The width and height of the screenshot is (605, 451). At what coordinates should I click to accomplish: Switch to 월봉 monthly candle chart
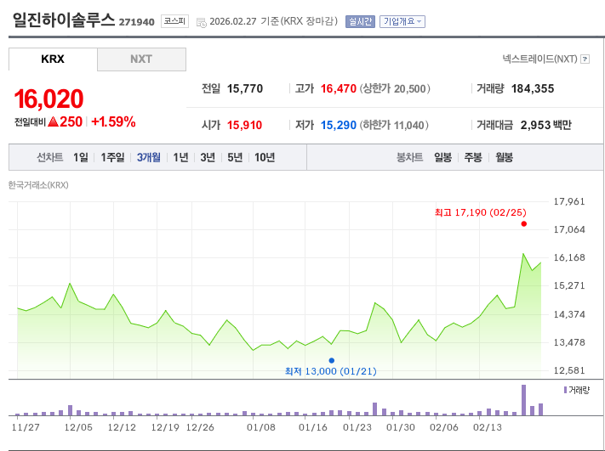pos(504,157)
